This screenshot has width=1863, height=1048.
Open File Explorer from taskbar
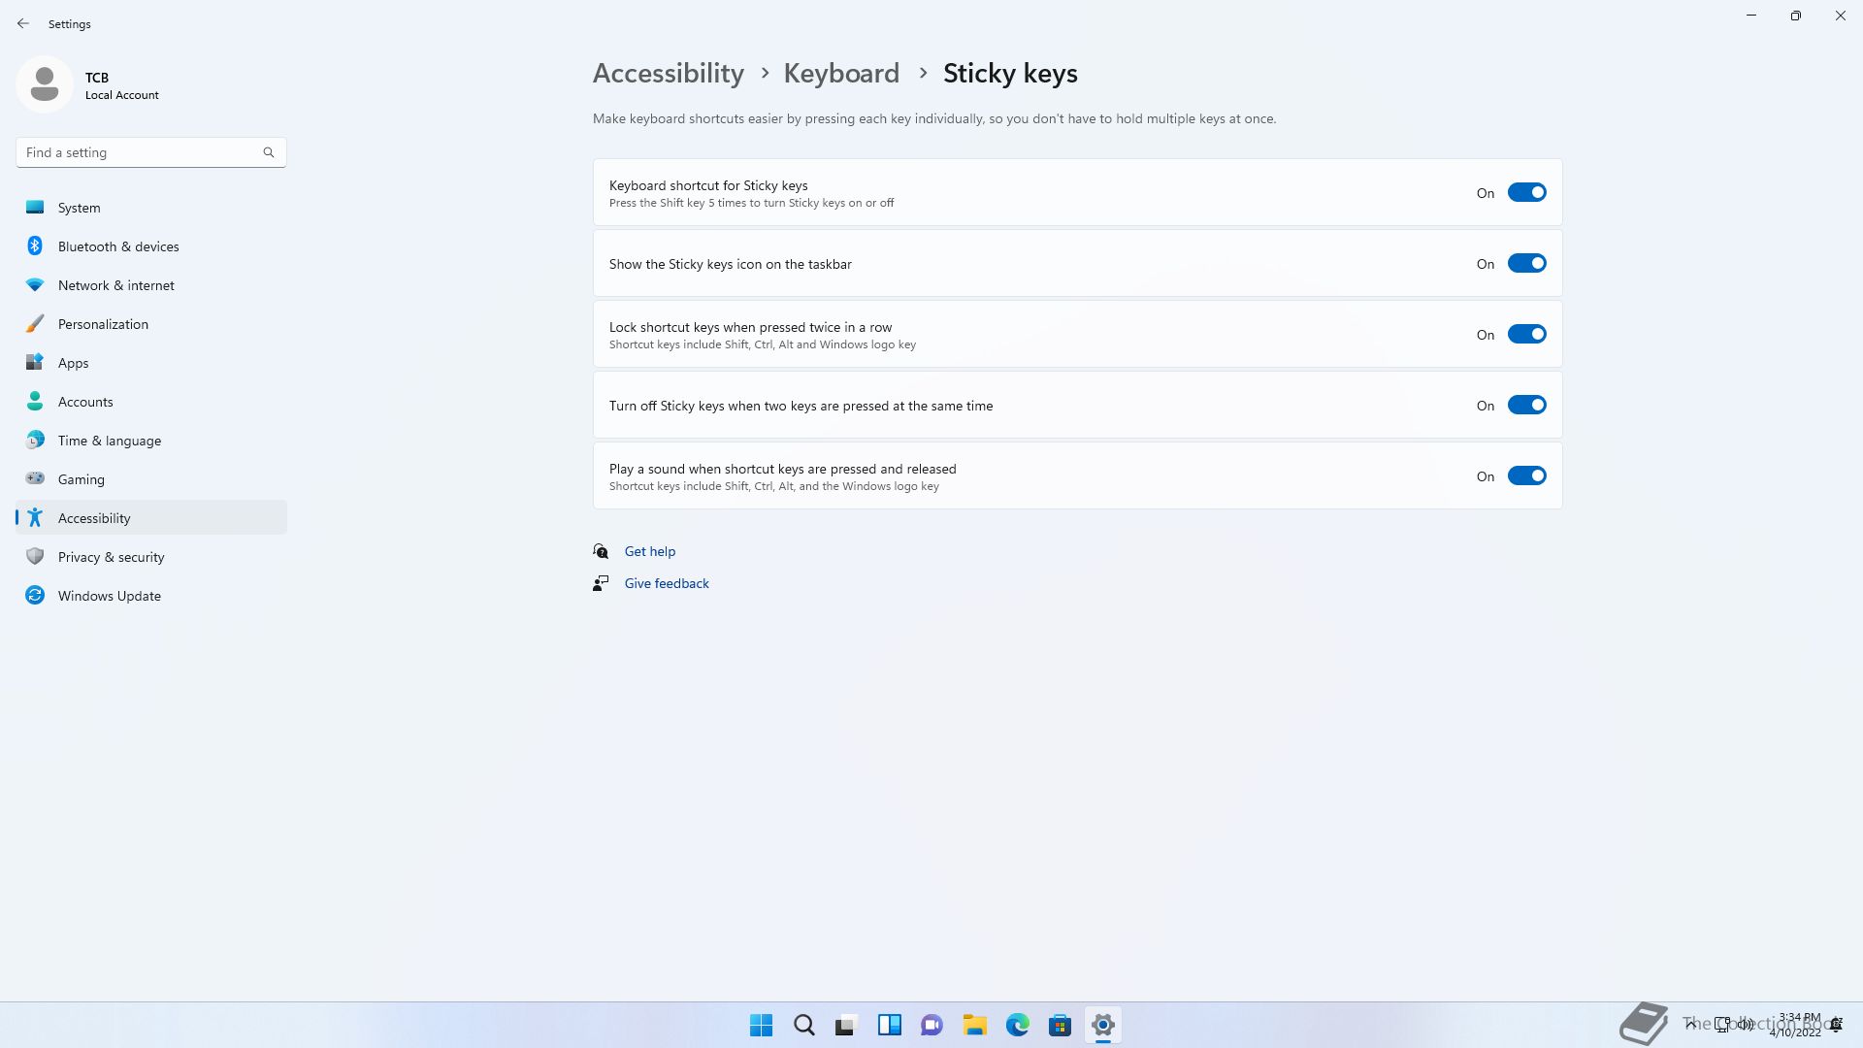pyautogui.click(x=975, y=1025)
